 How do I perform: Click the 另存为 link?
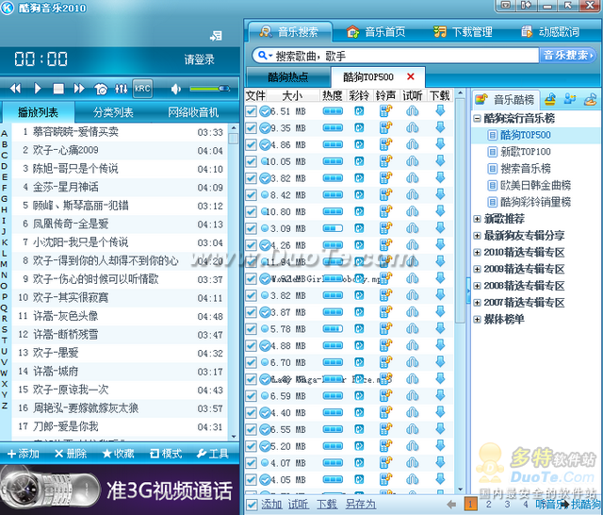point(360,505)
